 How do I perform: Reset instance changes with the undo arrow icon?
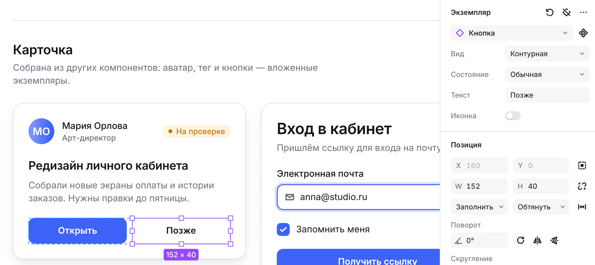tap(549, 13)
